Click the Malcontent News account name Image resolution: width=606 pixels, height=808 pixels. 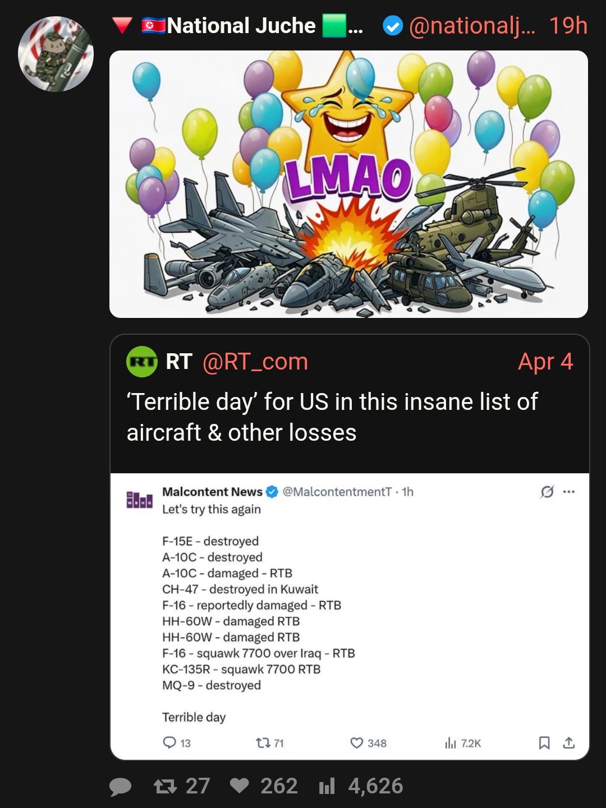(x=212, y=492)
